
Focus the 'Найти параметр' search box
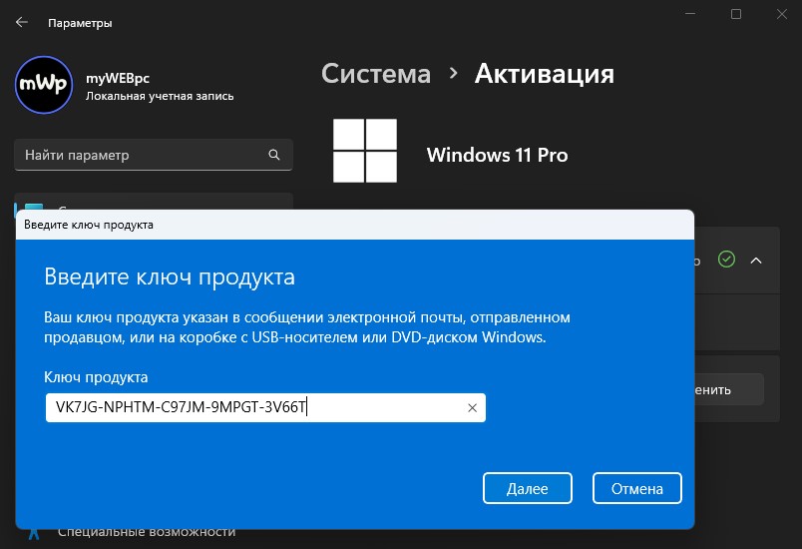[154, 155]
